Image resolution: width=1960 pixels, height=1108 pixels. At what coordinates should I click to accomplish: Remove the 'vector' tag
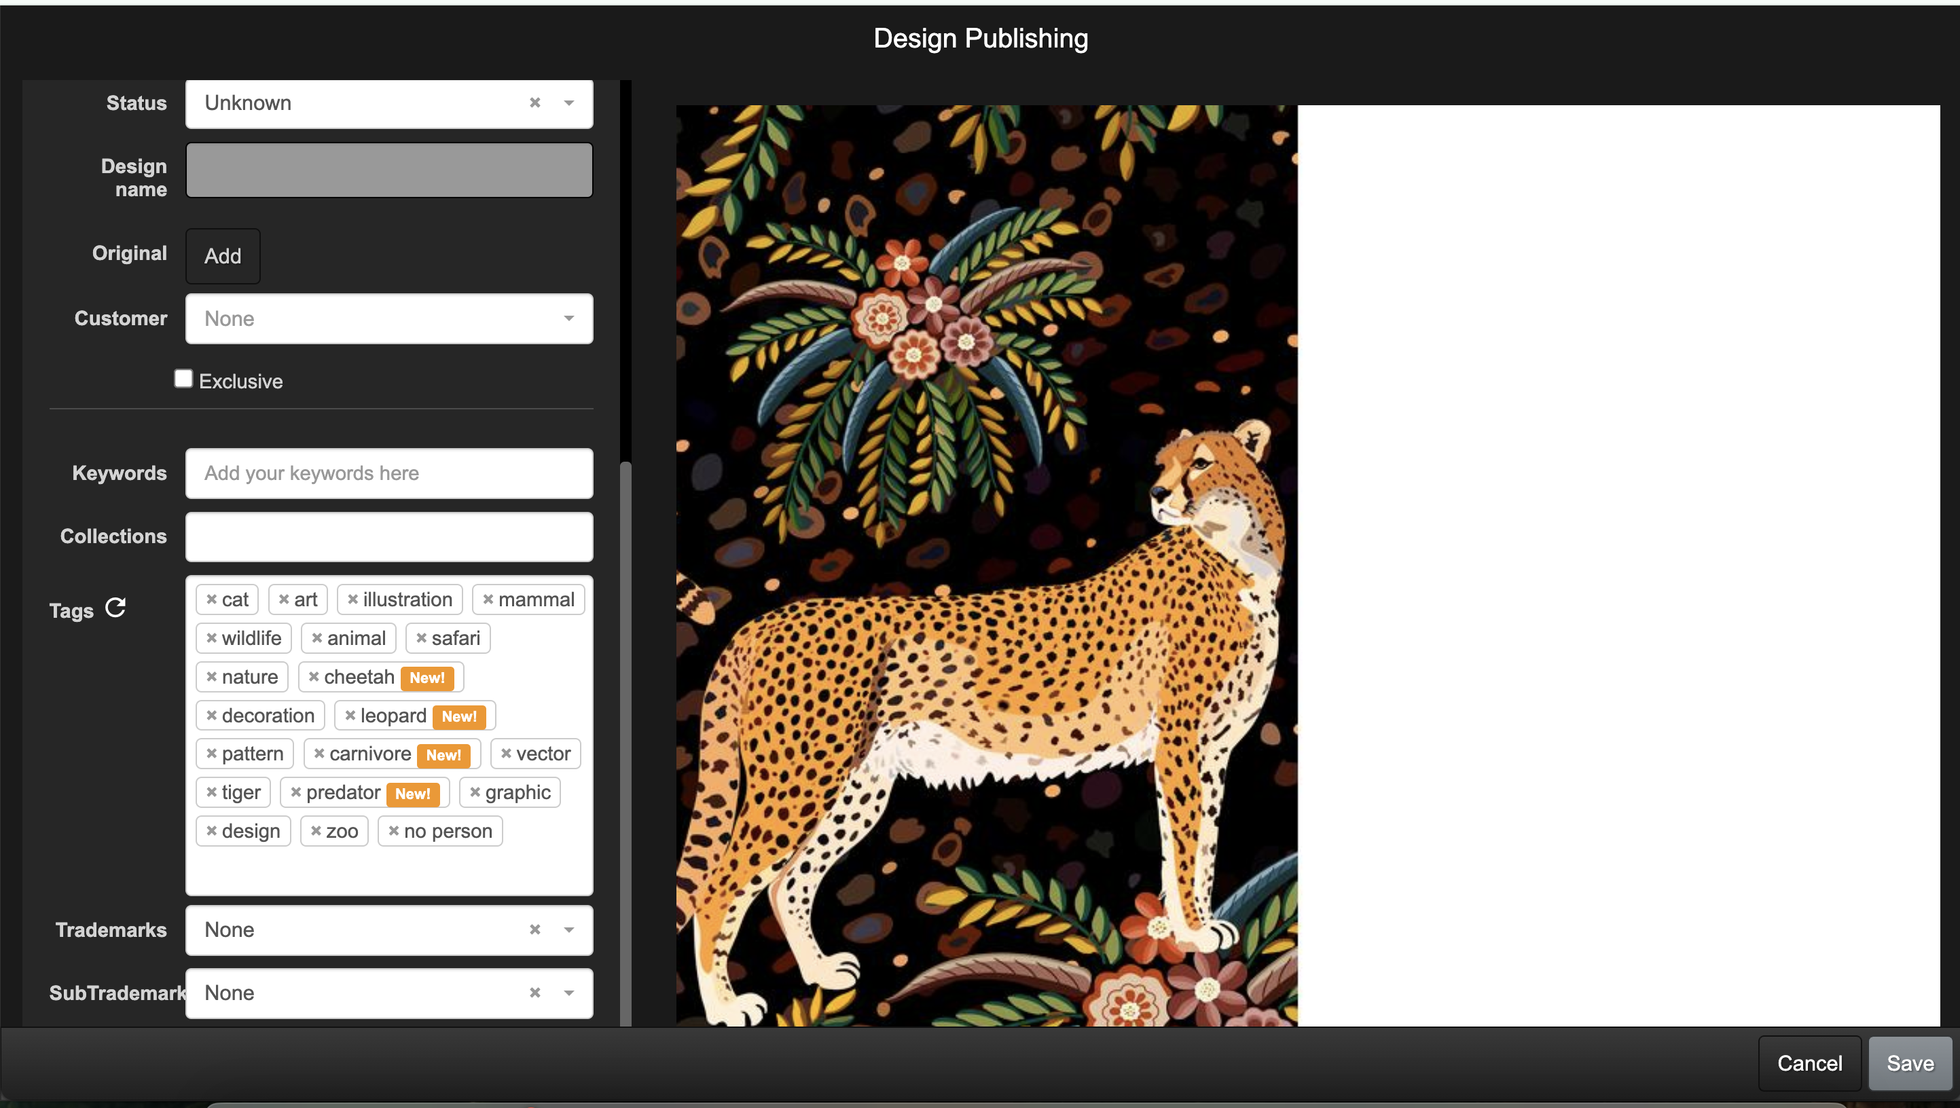pyautogui.click(x=506, y=754)
